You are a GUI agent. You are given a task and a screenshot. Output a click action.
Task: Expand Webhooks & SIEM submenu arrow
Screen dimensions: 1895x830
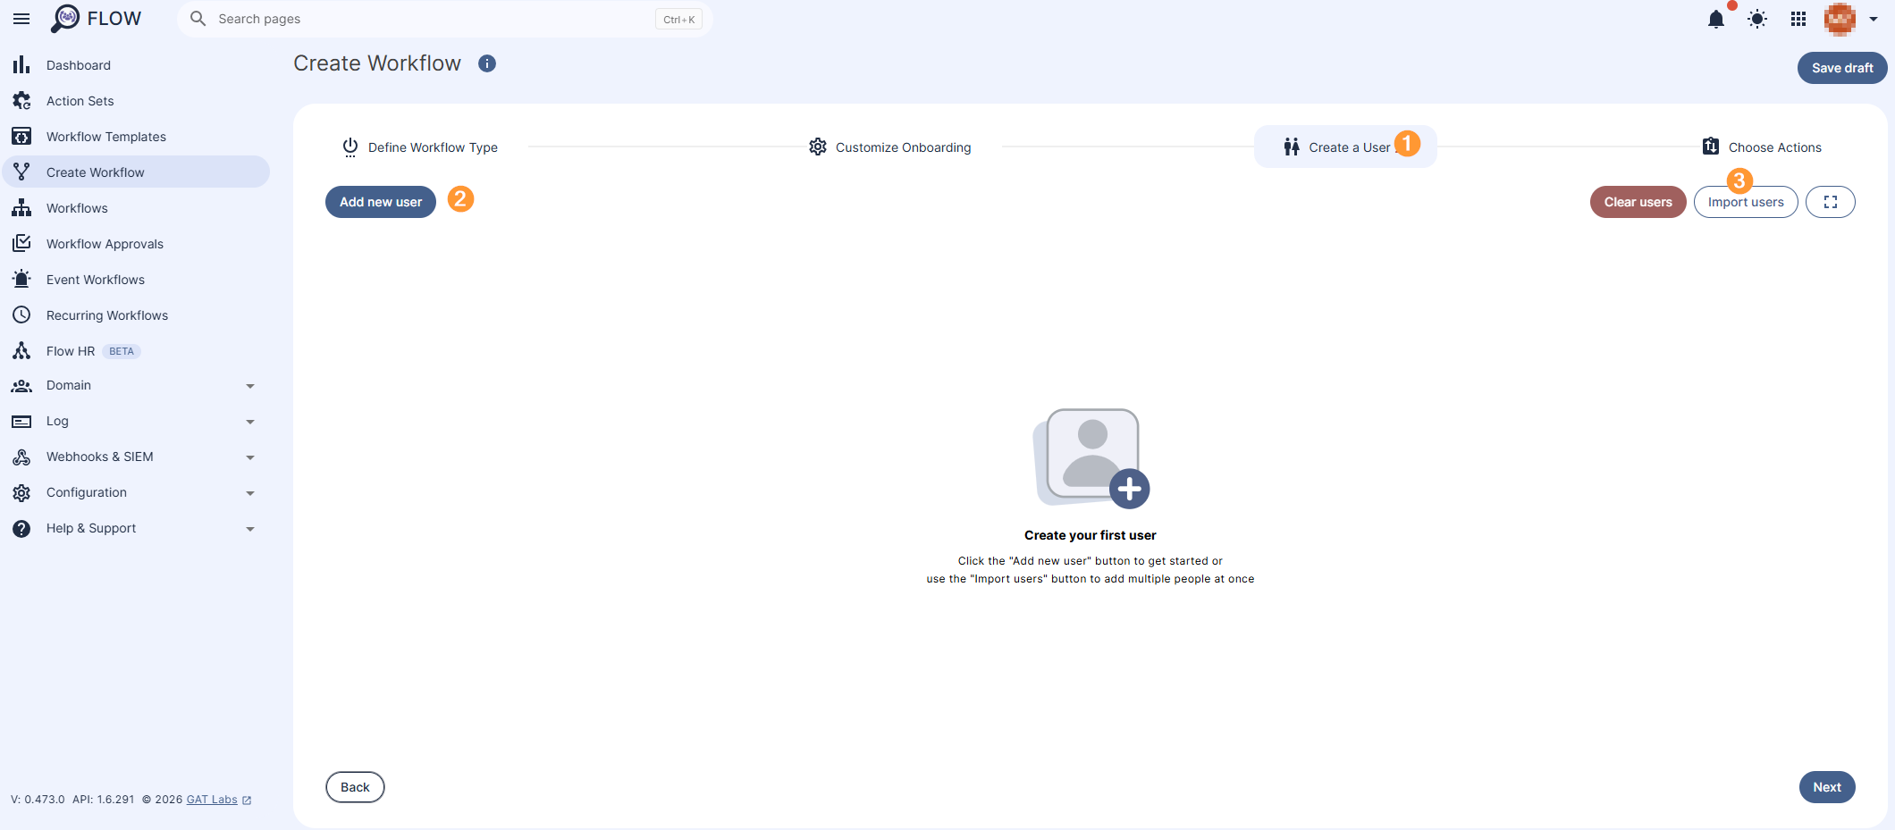pos(250,457)
